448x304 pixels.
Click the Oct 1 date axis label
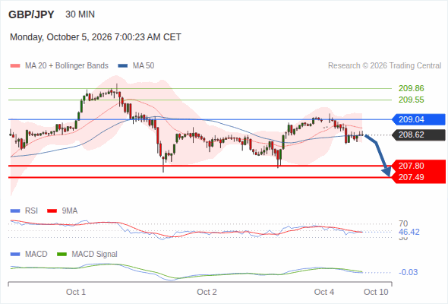click(76, 292)
